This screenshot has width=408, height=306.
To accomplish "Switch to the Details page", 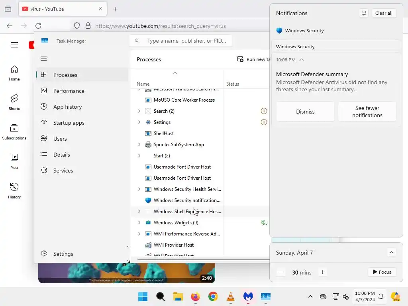I will coord(82,155).
